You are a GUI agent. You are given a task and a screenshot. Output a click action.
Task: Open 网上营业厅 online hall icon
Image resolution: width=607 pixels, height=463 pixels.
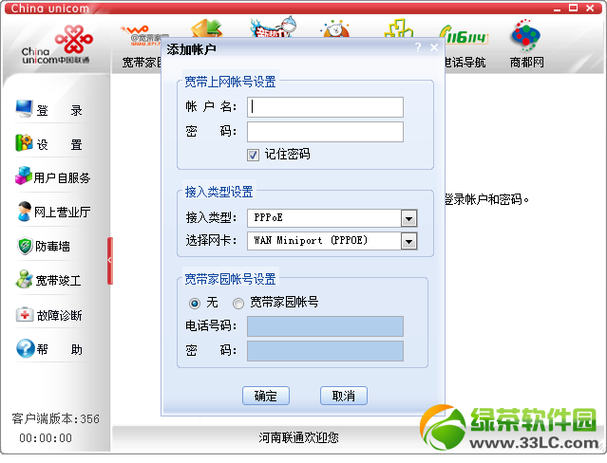24,212
